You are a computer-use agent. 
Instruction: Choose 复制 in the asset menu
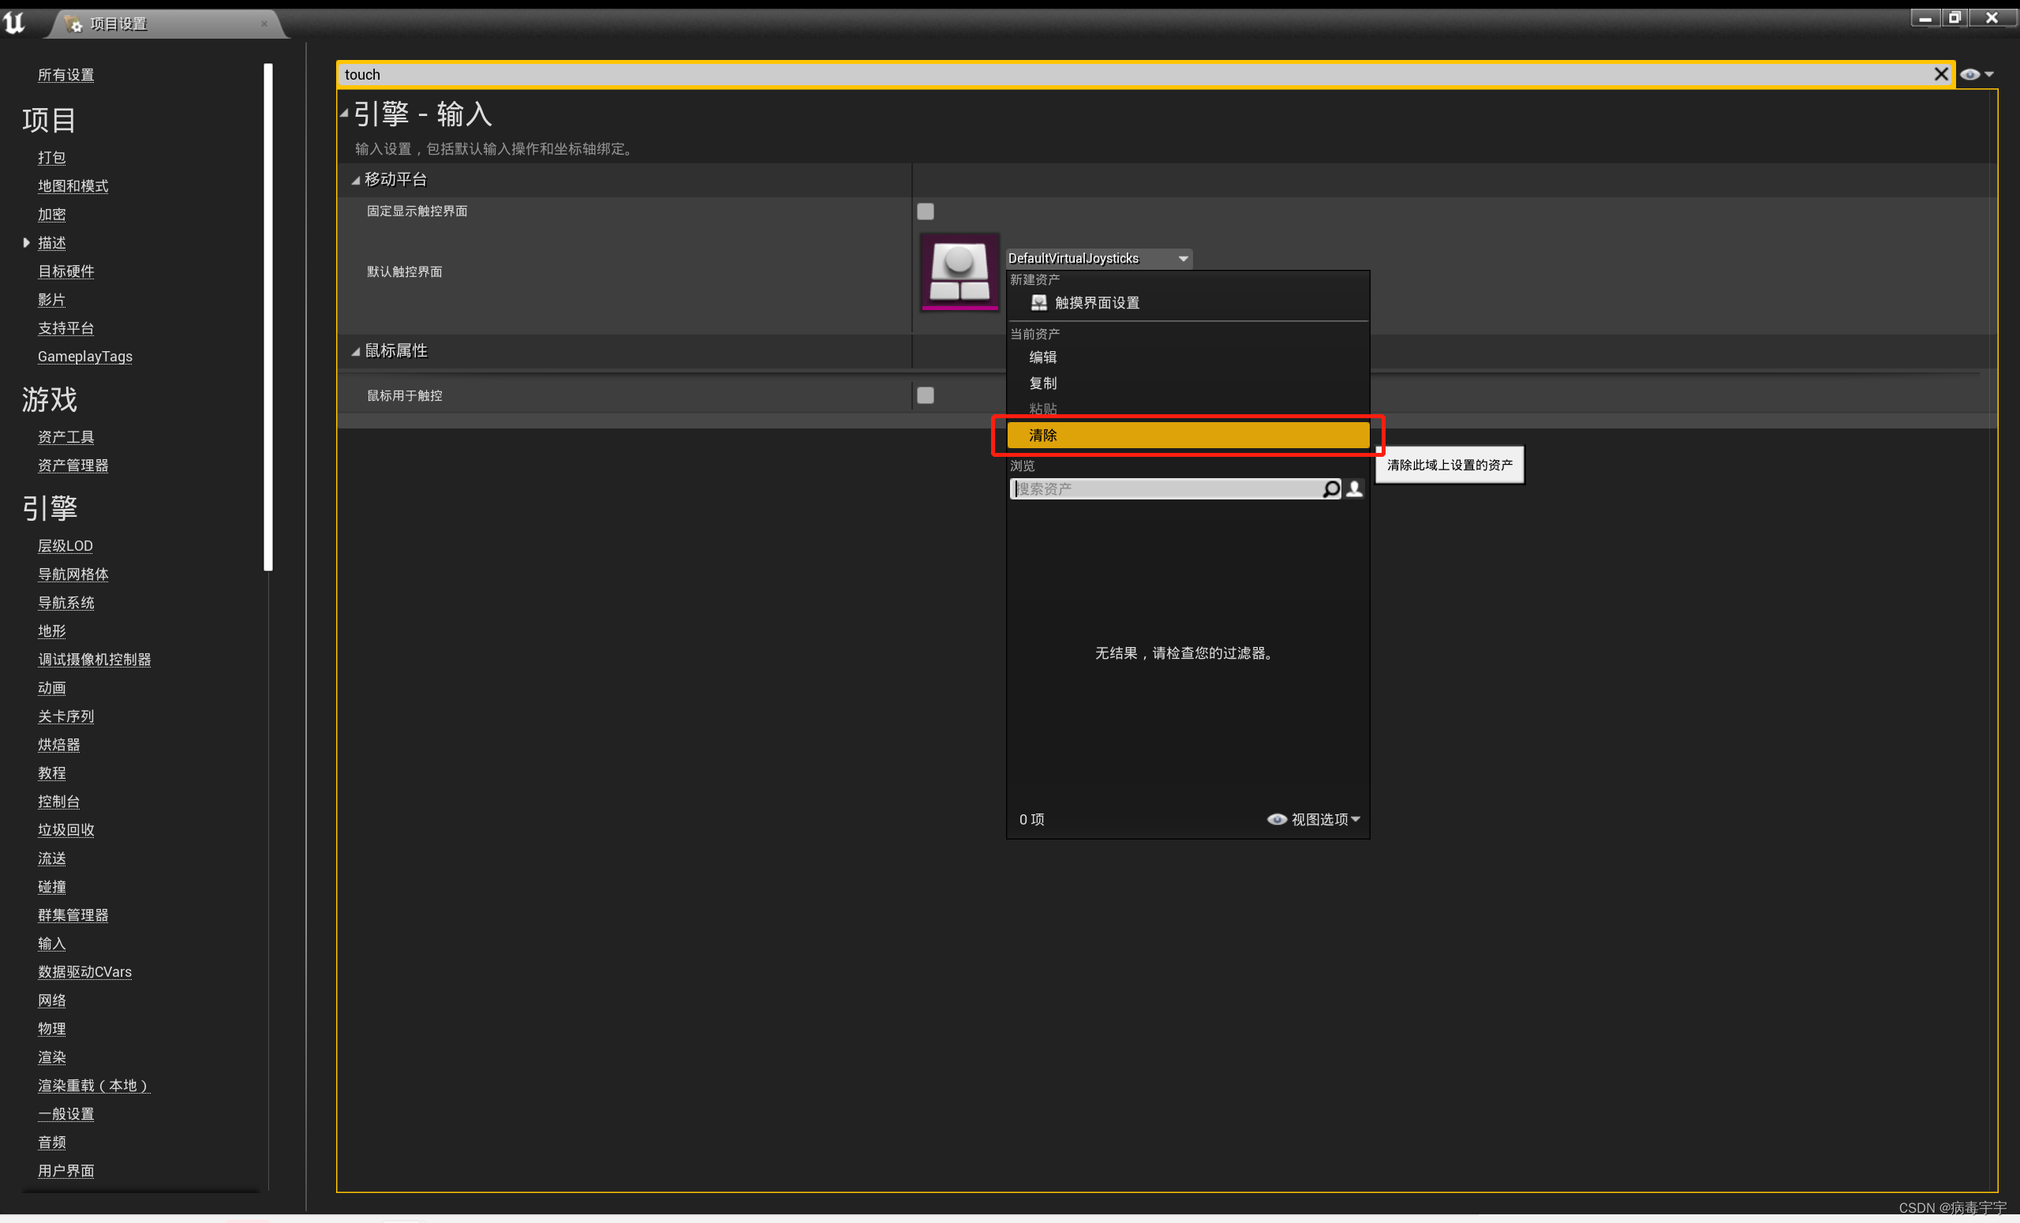[1043, 383]
